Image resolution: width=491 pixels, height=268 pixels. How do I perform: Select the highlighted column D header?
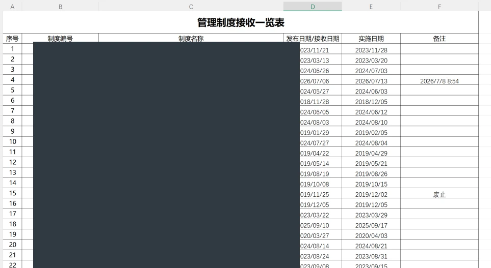pyautogui.click(x=313, y=7)
